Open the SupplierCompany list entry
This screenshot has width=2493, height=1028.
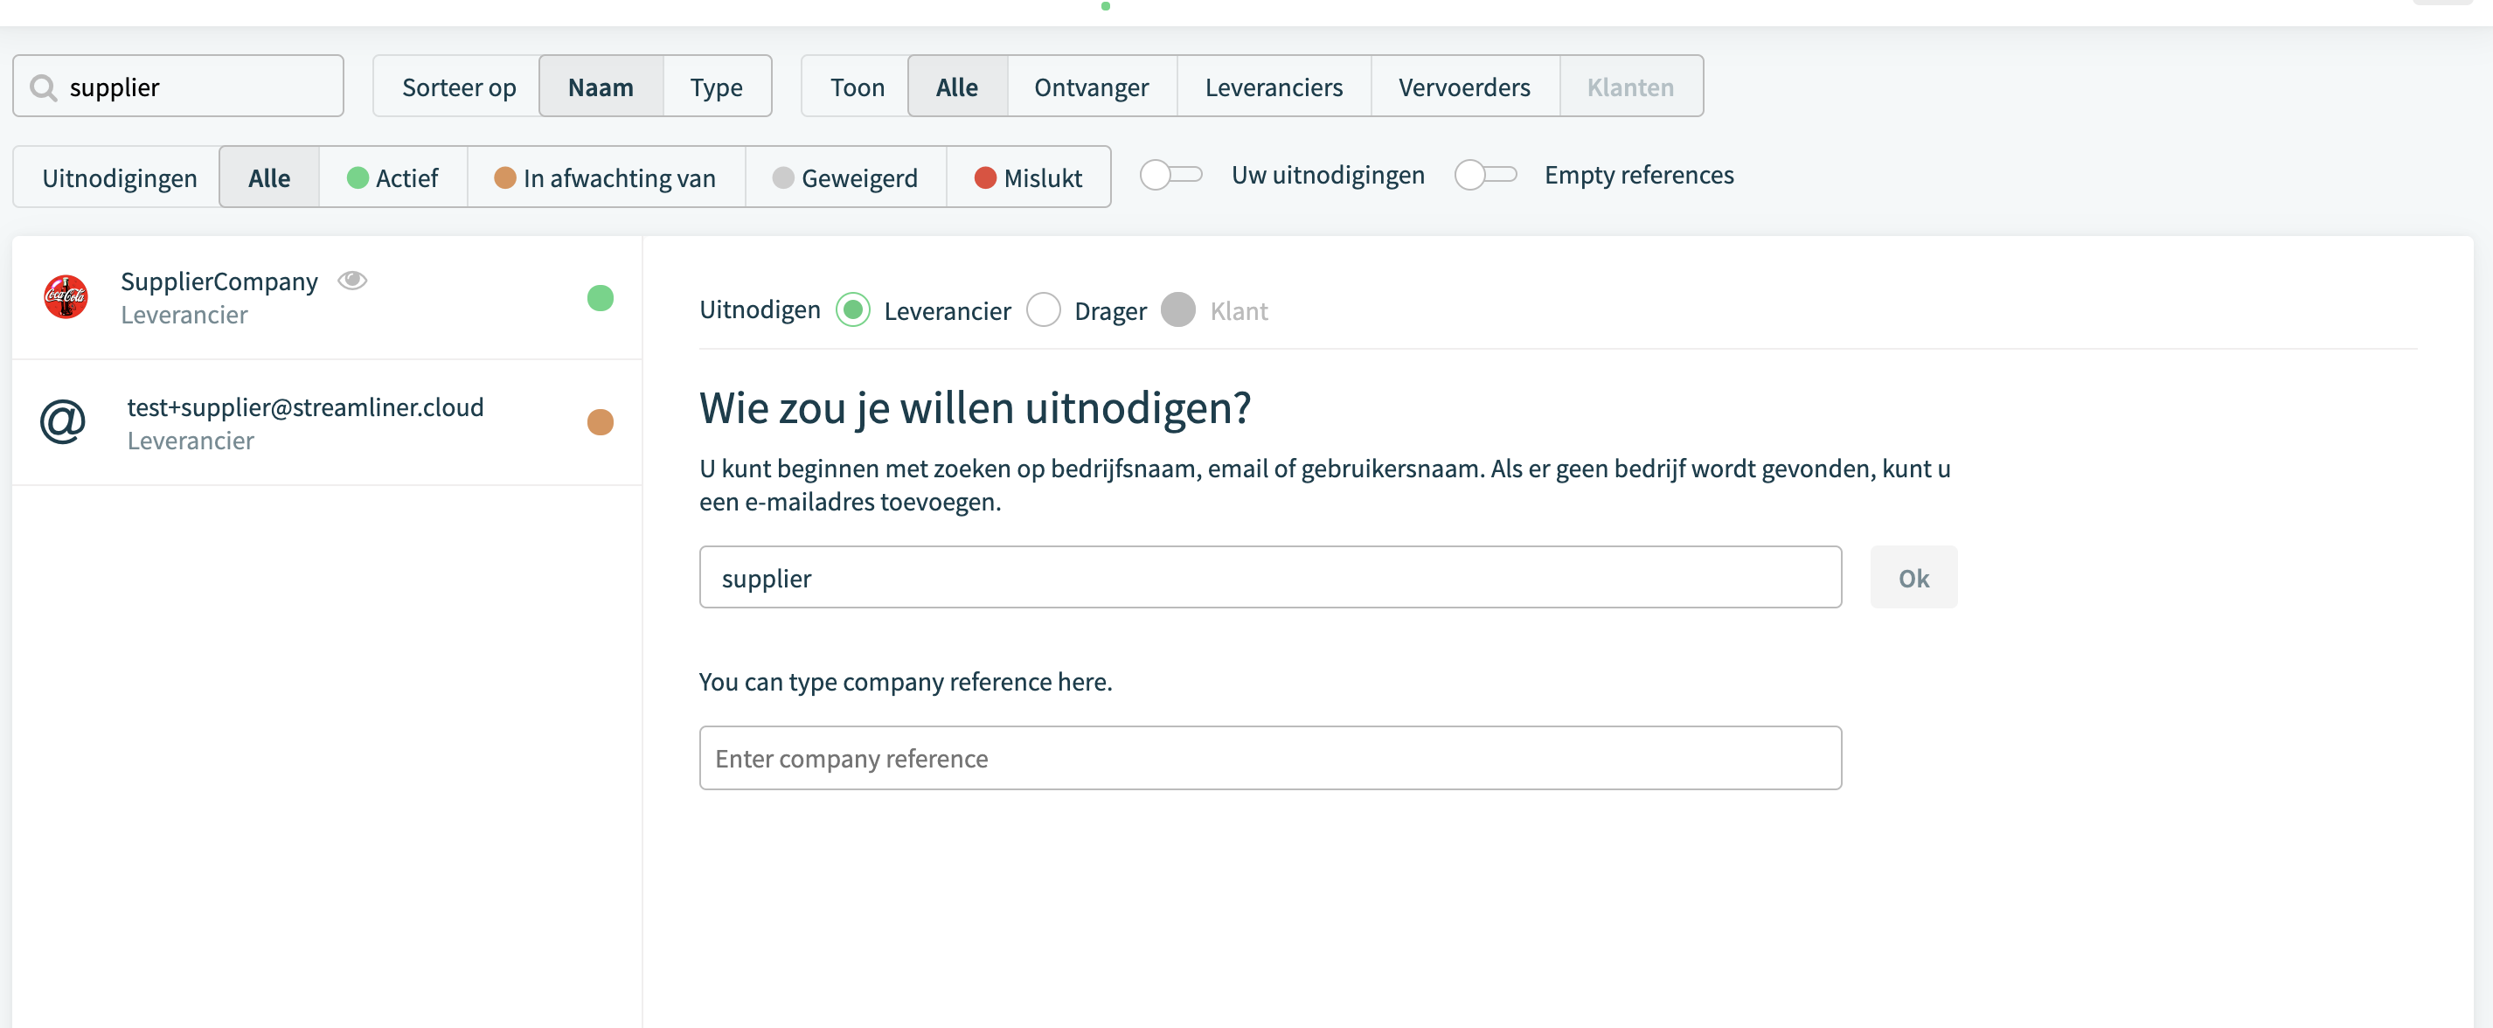point(327,297)
